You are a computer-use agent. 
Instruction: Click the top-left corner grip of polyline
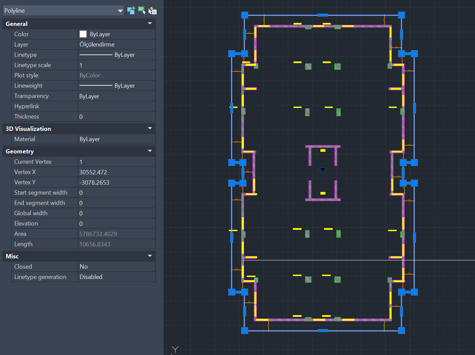(x=244, y=15)
